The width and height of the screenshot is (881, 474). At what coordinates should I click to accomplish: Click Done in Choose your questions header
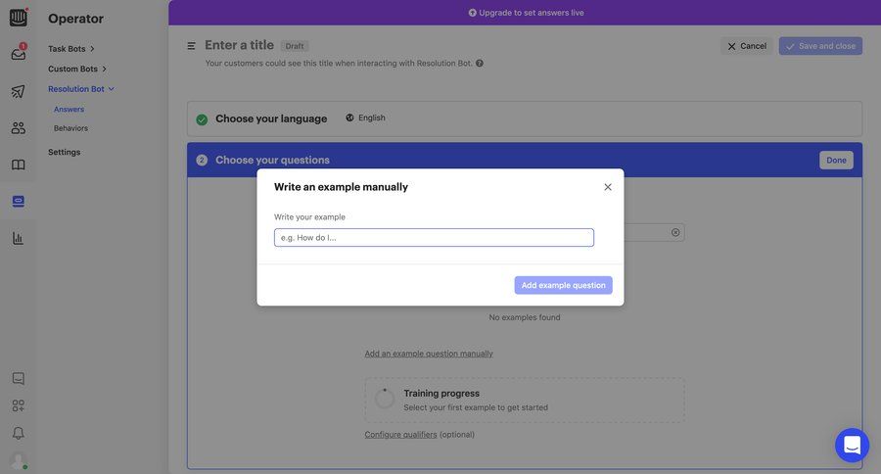pos(836,161)
